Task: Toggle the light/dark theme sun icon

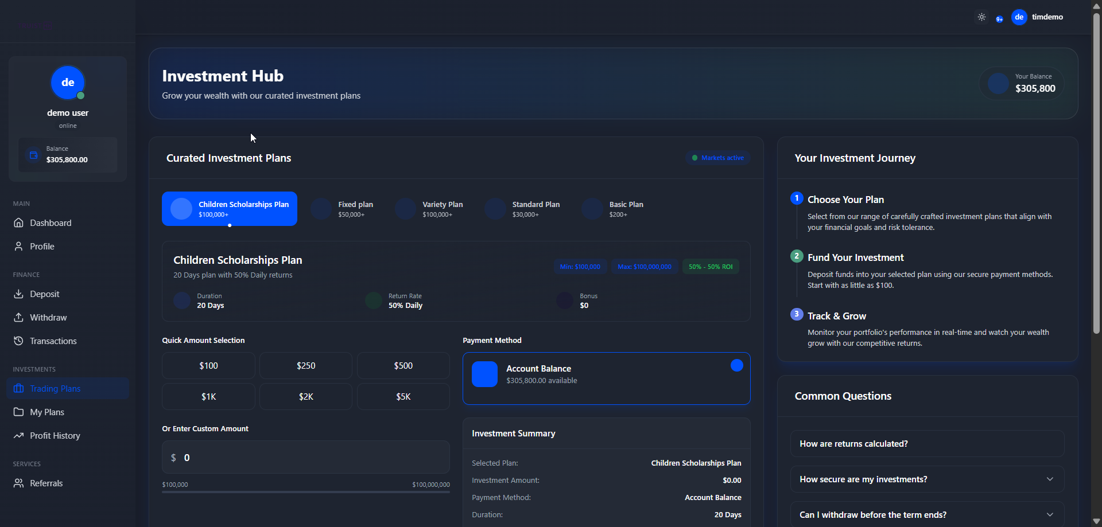Action: 981,17
